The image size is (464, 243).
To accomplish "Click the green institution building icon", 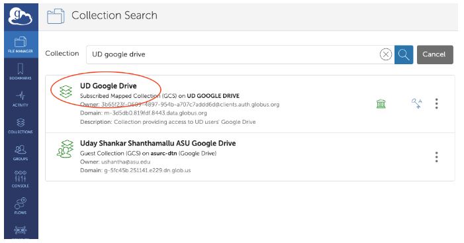I will tap(381, 104).
